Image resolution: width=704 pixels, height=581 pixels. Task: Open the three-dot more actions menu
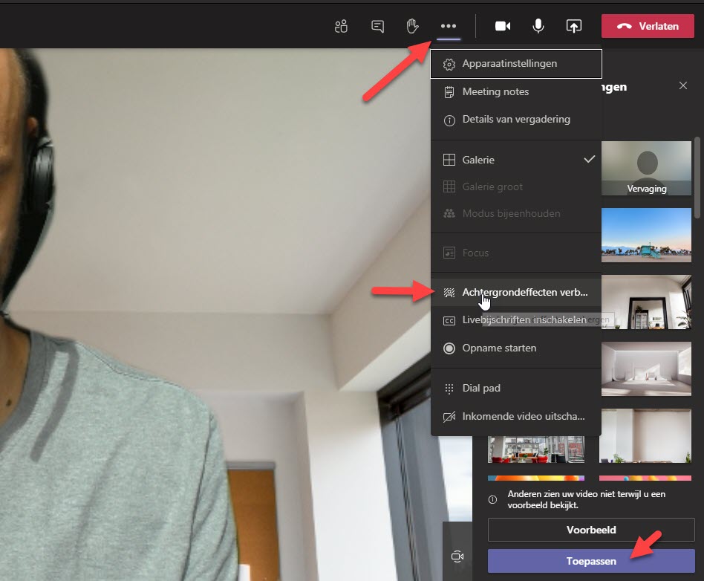pos(449,26)
